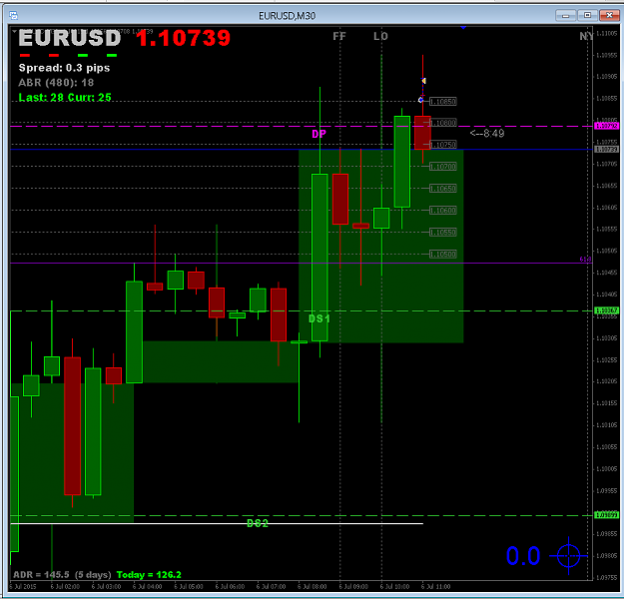Click the small triangle at chart top-left corner
Image resolution: width=624 pixels, height=599 pixels.
pyautogui.click(x=14, y=31)
